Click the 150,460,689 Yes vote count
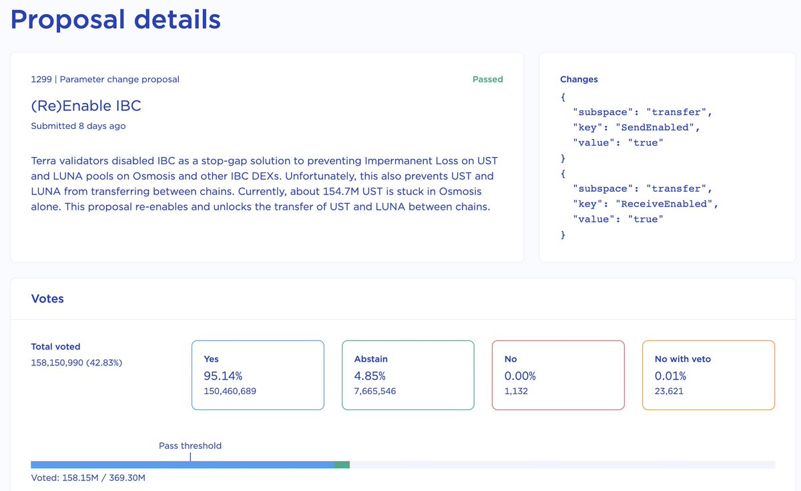Viewport: 801px width, 491px height. pos(230,391)
